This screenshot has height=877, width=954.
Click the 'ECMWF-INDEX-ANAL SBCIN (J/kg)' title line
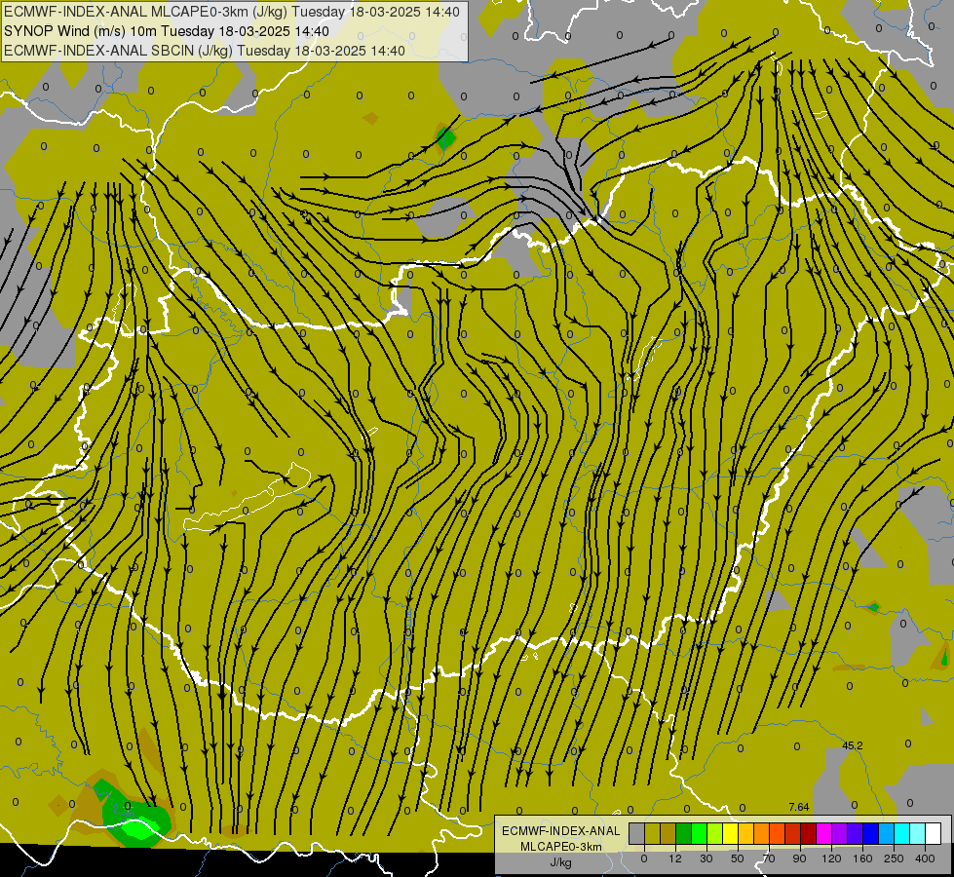(118, 51)
